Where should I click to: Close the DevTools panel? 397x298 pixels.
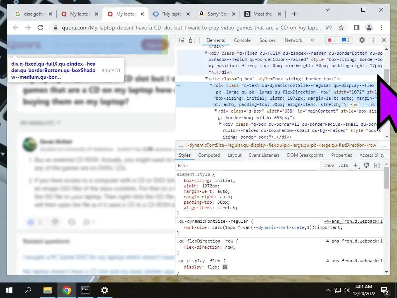pyautogui.click(x=384, y=40)
